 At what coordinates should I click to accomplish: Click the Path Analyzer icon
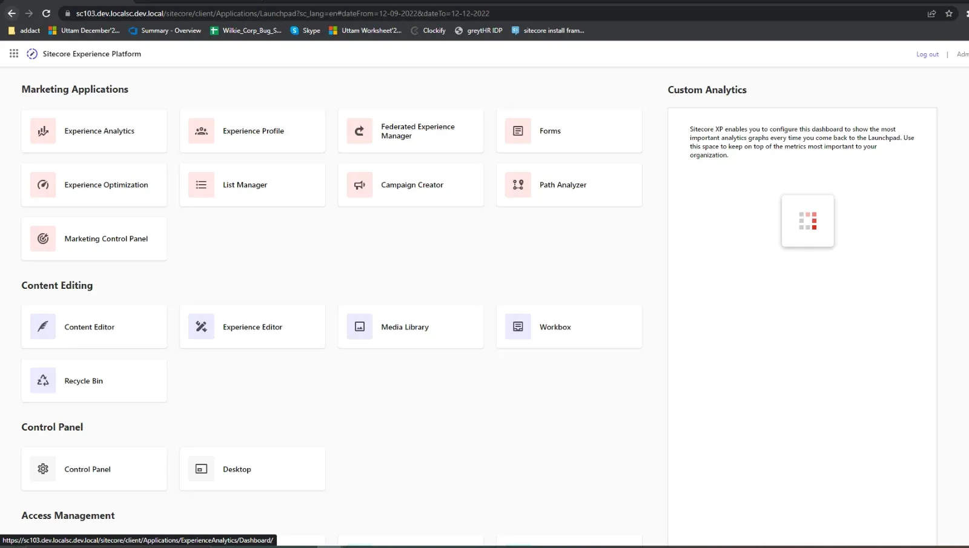(518, 185)
